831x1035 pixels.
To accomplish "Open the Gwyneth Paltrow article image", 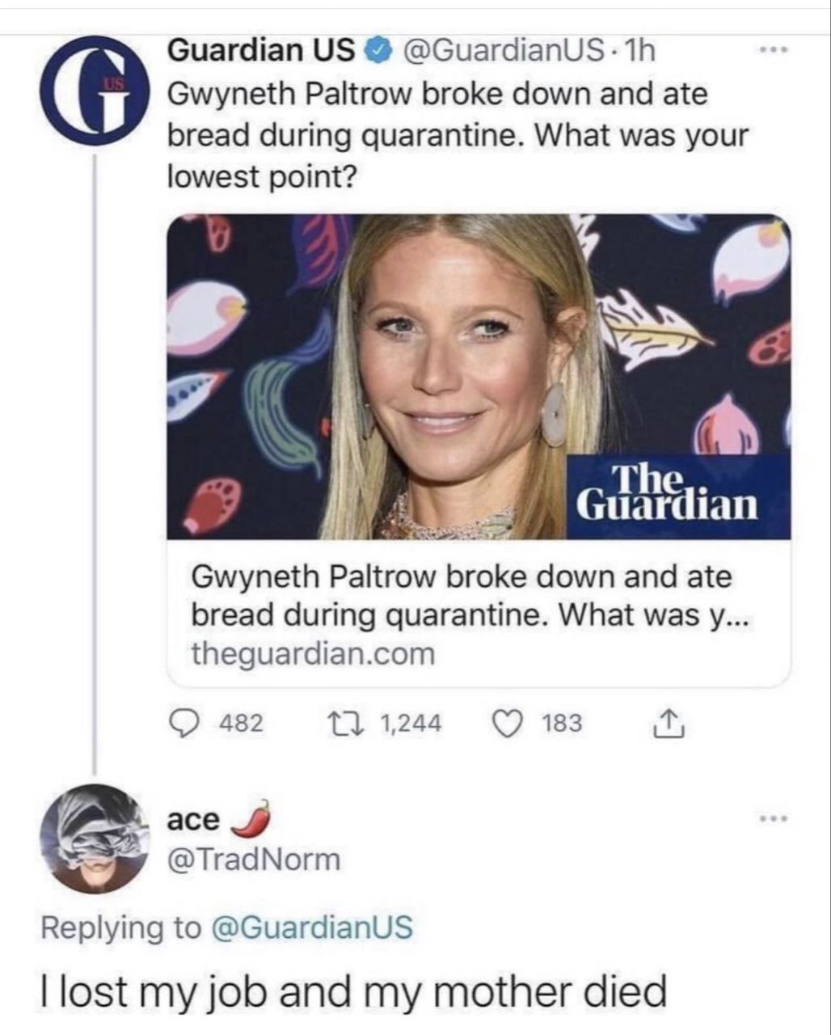I will 479,377.
